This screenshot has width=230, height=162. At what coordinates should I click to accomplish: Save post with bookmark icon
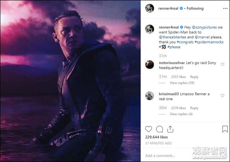(225, 129)
